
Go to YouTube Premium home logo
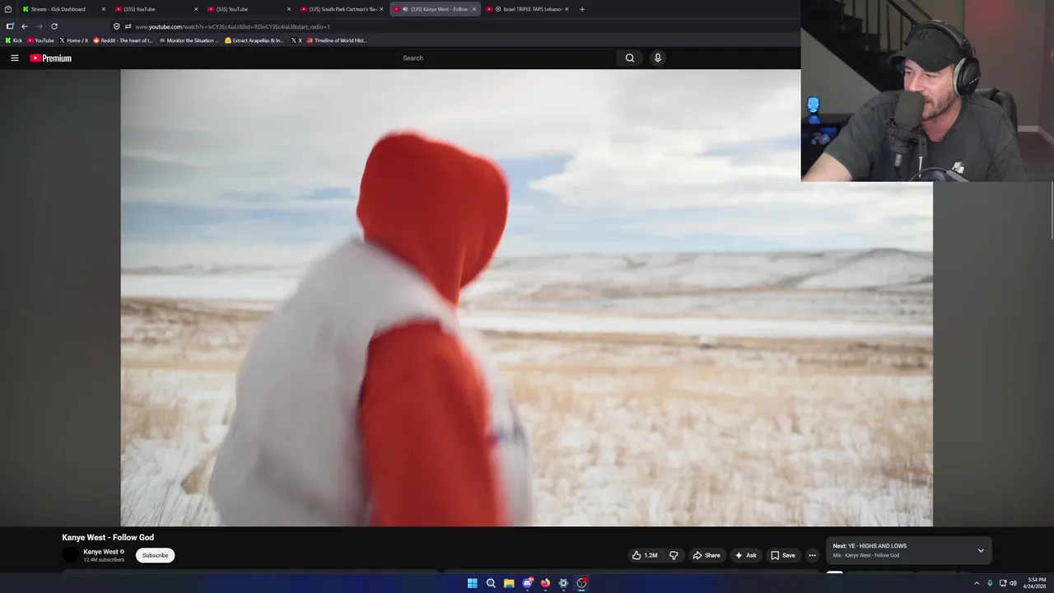(x=50, y=58)
